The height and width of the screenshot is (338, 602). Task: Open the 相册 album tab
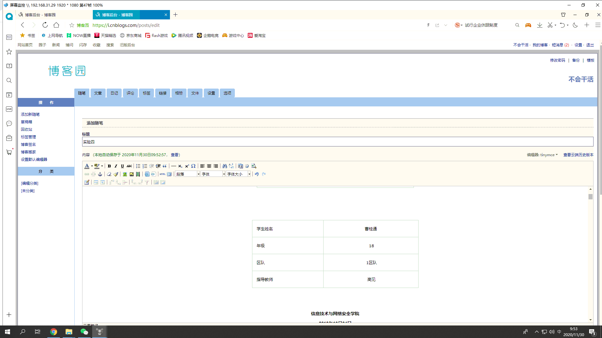[179, 93]
